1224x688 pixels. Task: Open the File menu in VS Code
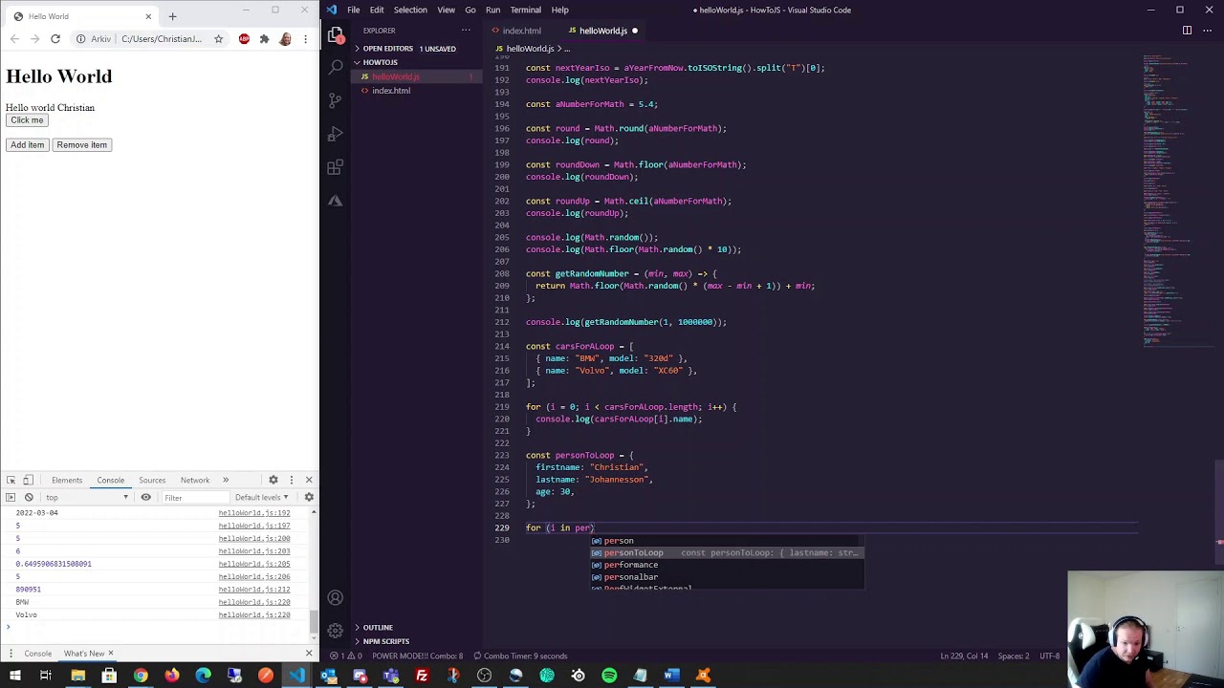point(354,10)
